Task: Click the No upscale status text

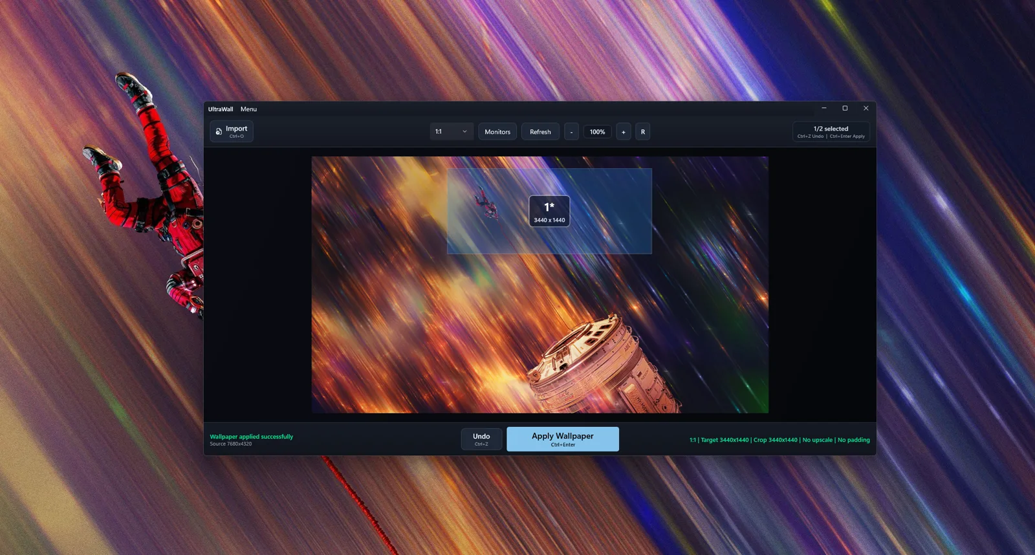Action: [x=818, y=440]
